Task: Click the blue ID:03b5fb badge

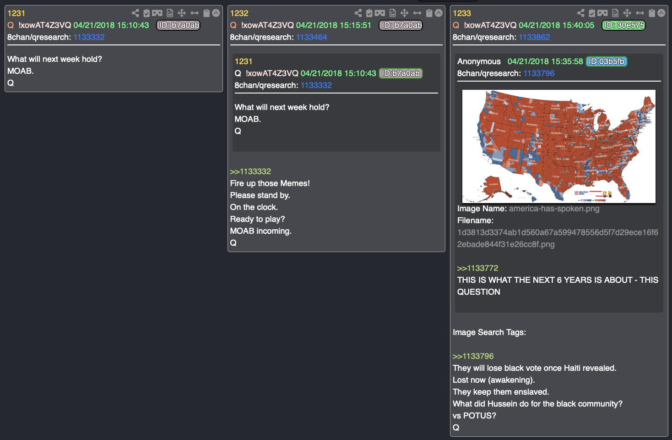Action: click(x=607, y=61)
